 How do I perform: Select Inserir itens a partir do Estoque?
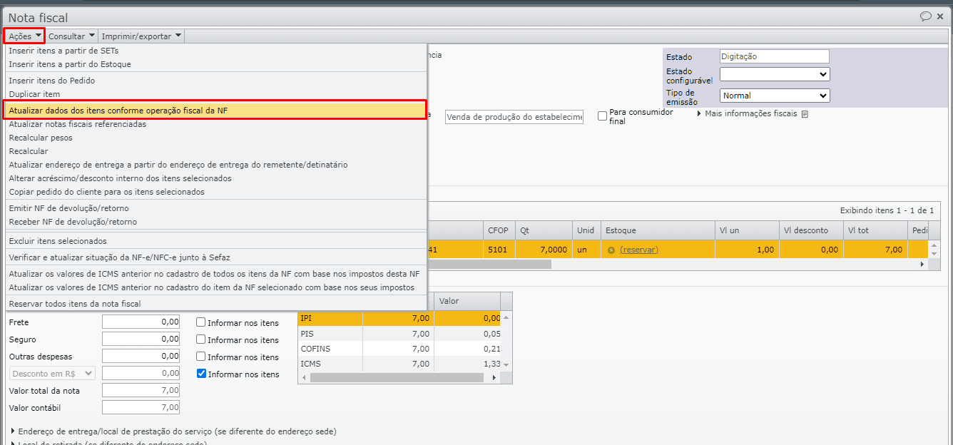tap(215, 64)
